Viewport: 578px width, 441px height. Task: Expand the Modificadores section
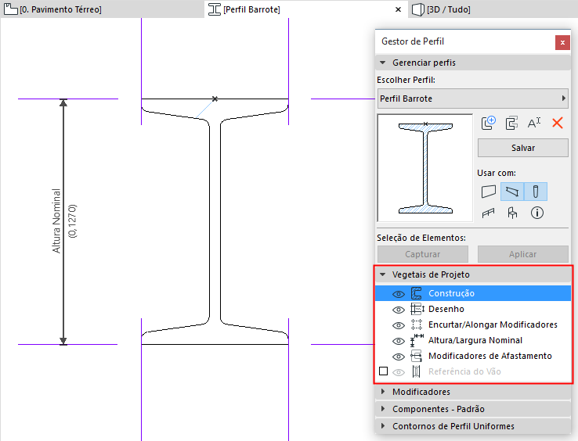[x=383, y=391]
